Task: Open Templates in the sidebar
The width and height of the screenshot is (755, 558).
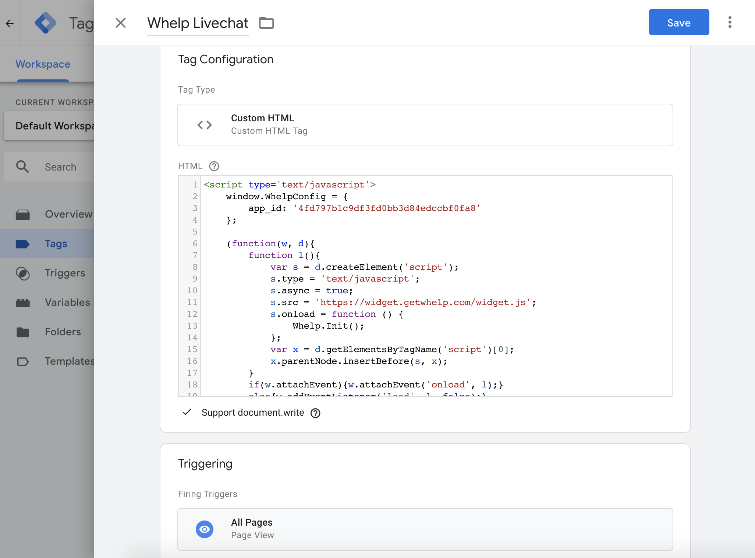Action: pyautogui.click(x=47, y=361)
